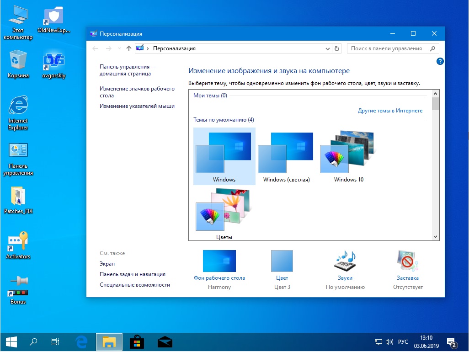This screenshot has width=469, height=352.
Task: Click the refresh icon in the address bar
Action: pyautogui.click(x=337, y=48)
